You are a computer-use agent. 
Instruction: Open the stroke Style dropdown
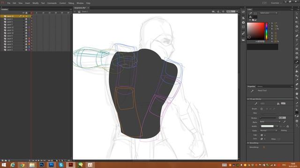click(x=270, y=121)
